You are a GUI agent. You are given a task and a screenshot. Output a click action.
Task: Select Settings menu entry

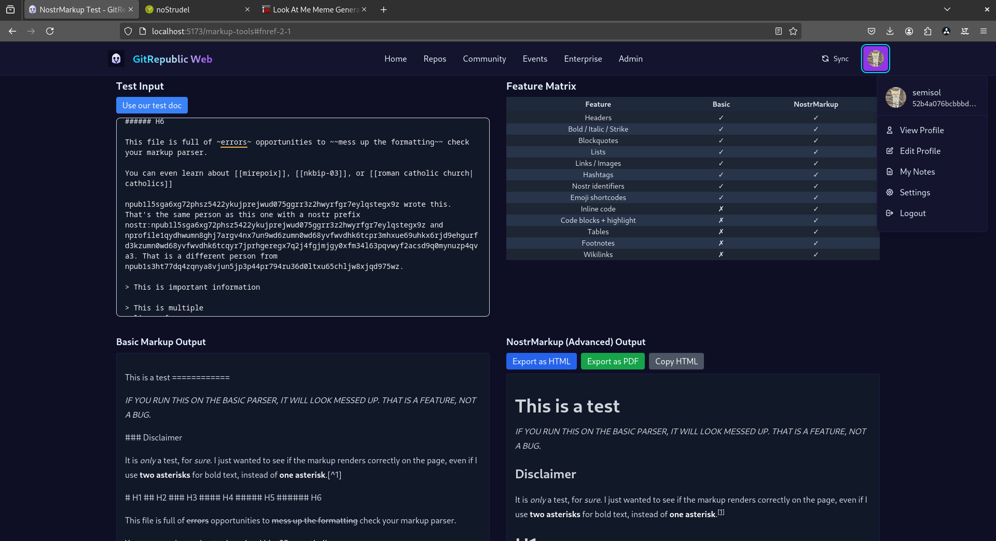click(932, 192)
